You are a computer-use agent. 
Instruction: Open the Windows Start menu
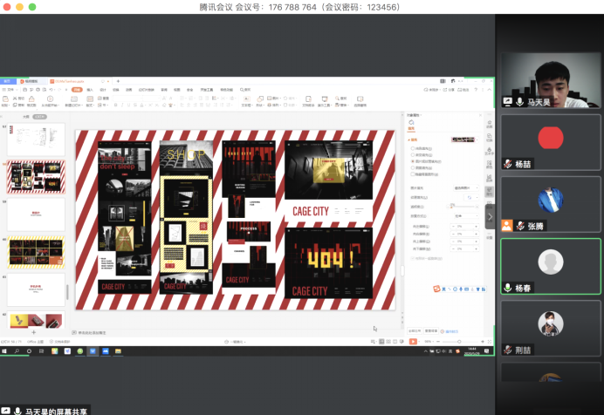click(x=4, y=351)
